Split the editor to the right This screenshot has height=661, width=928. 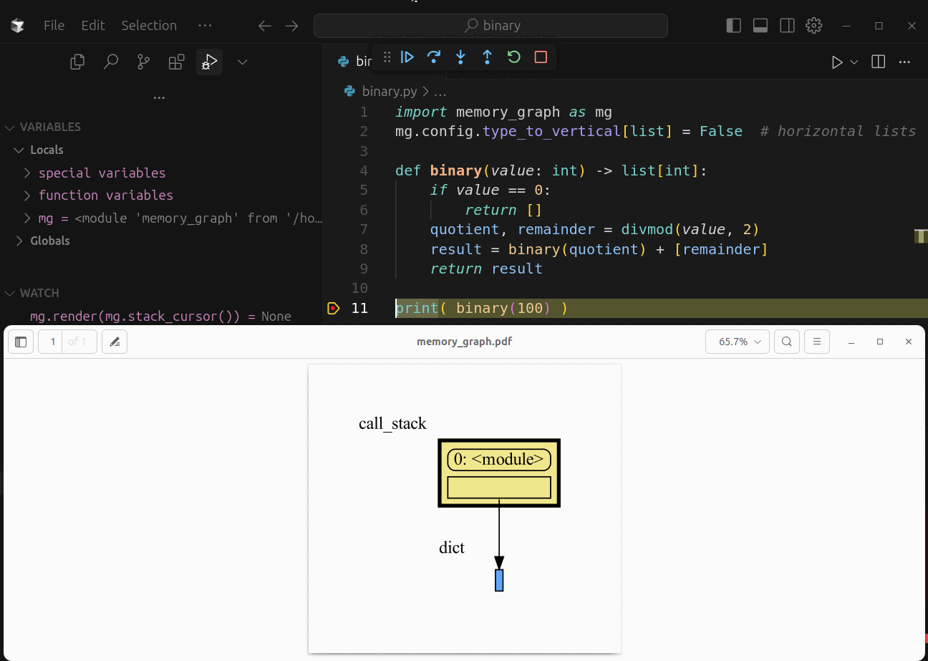[x=878, y=62]
